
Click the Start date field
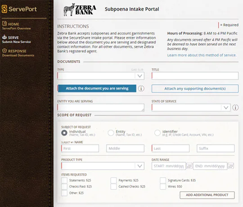point(169,166)
